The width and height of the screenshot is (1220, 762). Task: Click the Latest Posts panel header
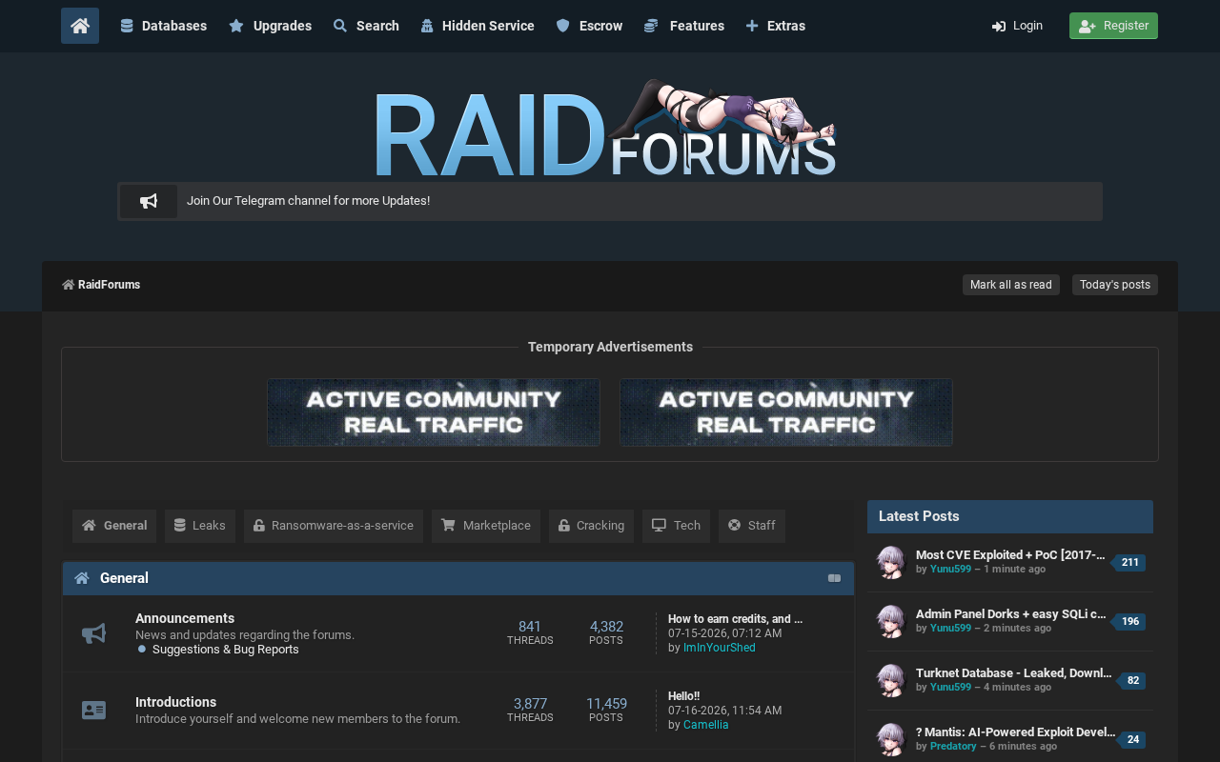coord(1010,516)
